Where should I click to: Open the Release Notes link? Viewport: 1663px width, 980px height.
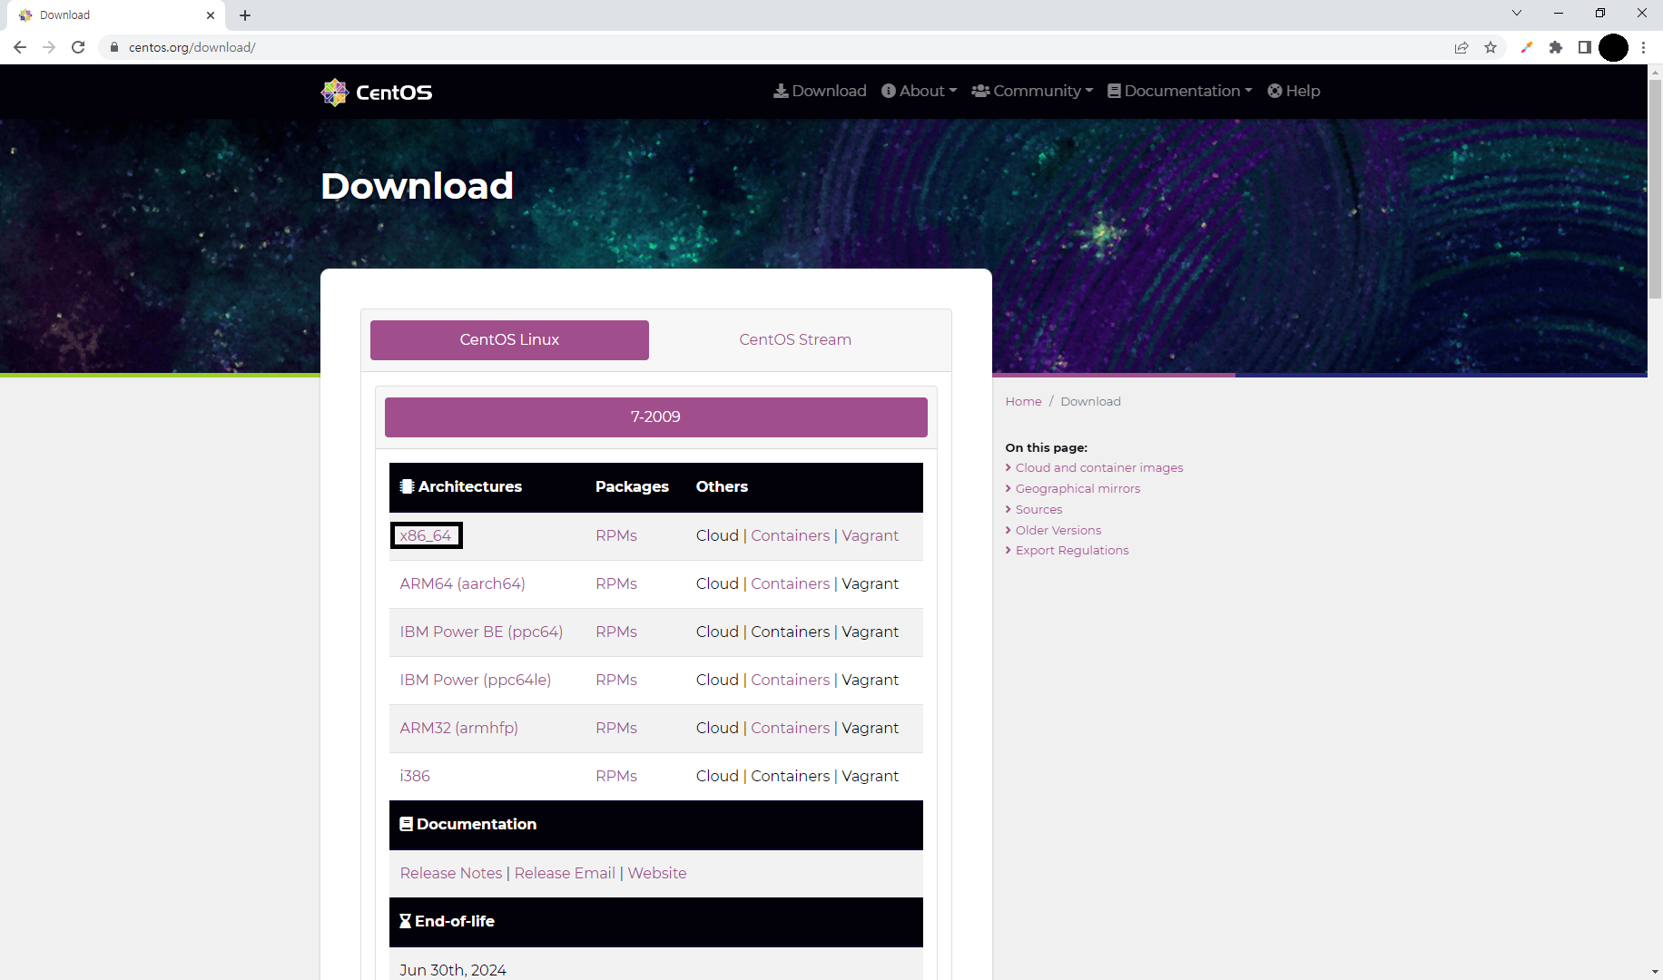pos(450,873)
